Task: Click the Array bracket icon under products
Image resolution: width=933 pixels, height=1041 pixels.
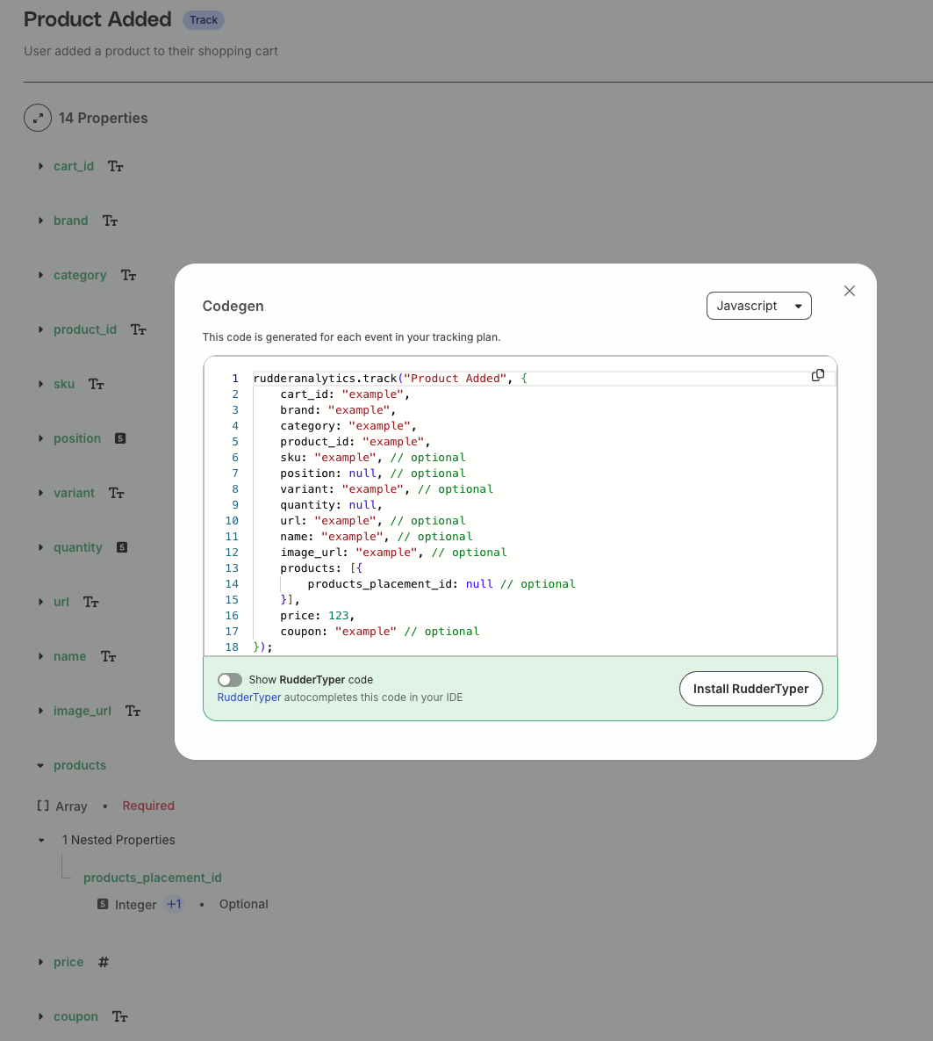Action: tap(43, 806)
